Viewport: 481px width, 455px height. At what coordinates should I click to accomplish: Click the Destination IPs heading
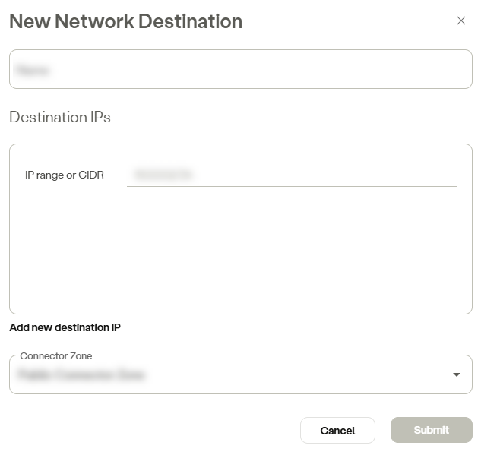(x=60, y=117)
